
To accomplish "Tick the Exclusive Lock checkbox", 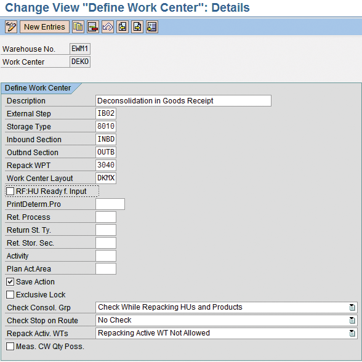I will pos(10,294).
